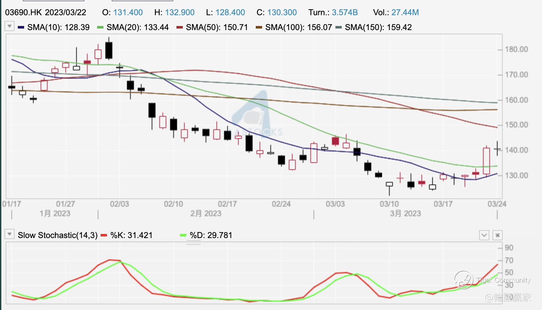542x310 pixels.
Task: Click the SMA(10): 128.39 legend label
Action: pos(58,27)
